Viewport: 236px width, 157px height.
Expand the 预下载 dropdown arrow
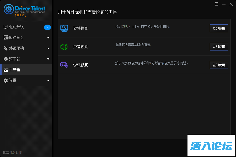tap(48, 59)
